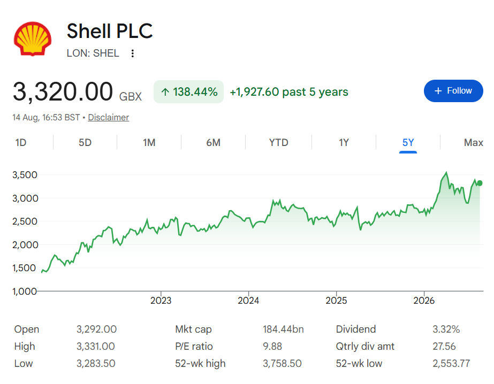Screen dimensions: 494x384
Task: Click the 2026 peak on price chart
Action: 446,173
